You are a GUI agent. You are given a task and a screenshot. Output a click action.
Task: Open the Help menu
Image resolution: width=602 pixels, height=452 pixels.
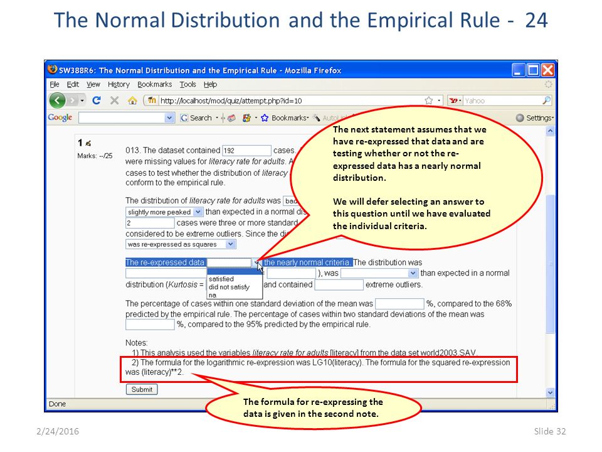(211, 85)
